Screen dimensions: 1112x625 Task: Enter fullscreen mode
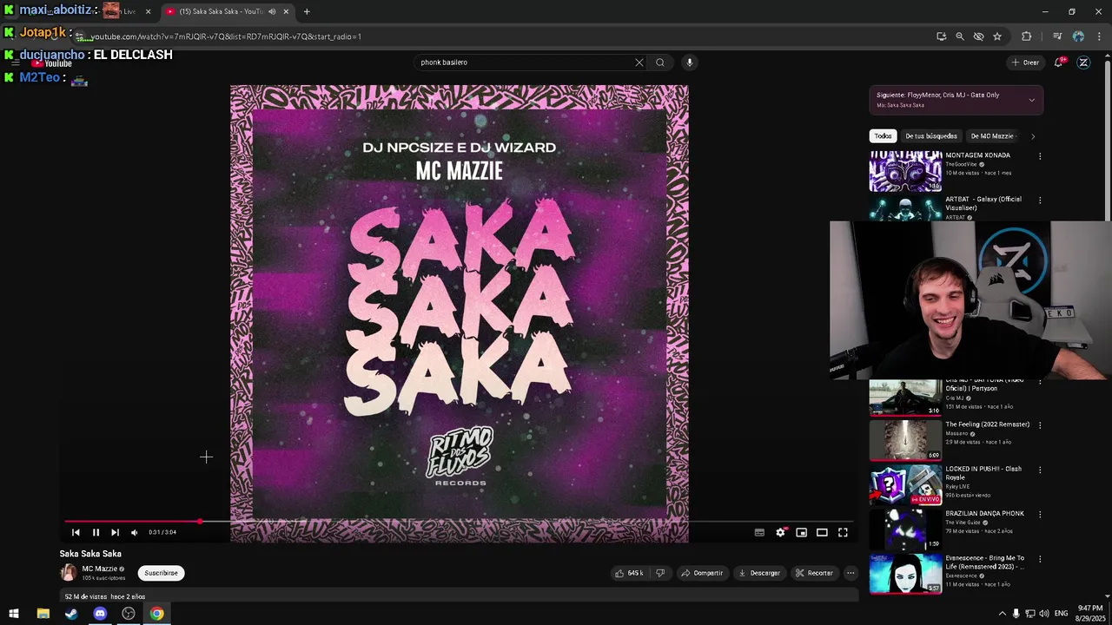pos(843,532)
